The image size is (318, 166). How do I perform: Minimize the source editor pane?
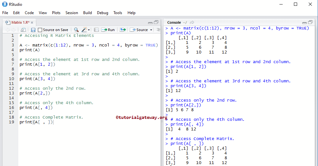click(150, 23)
